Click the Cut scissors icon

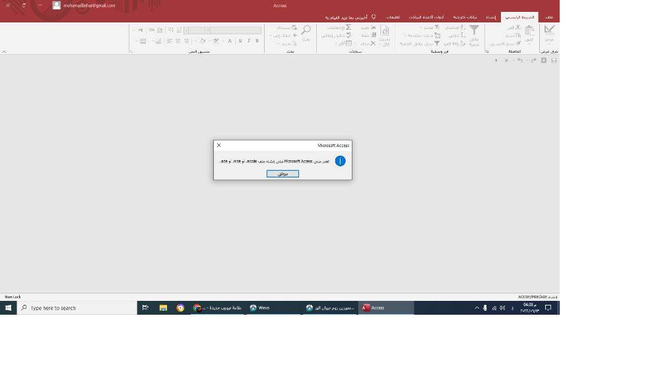pos(518,27)
